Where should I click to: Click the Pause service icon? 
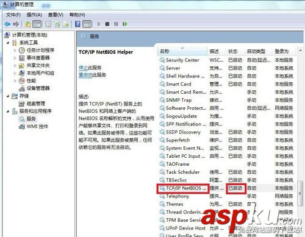[116, 24]
